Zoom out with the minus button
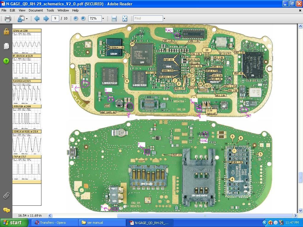Image resolution: width=303 pixels, height=227 pixels. pyautogui.click(x=76, y=19)
